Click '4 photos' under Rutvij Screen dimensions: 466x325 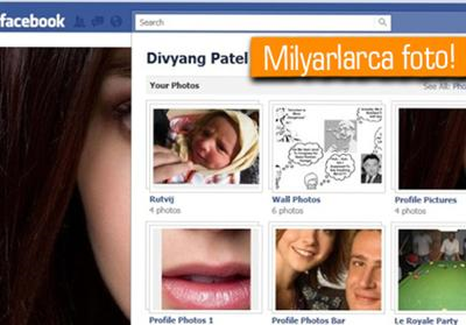(165, 210)
